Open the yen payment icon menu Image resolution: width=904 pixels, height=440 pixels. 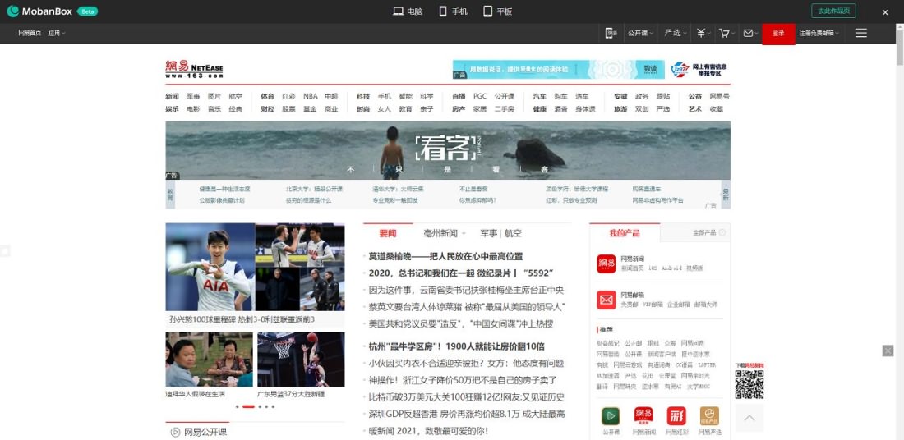click(703, 33)
